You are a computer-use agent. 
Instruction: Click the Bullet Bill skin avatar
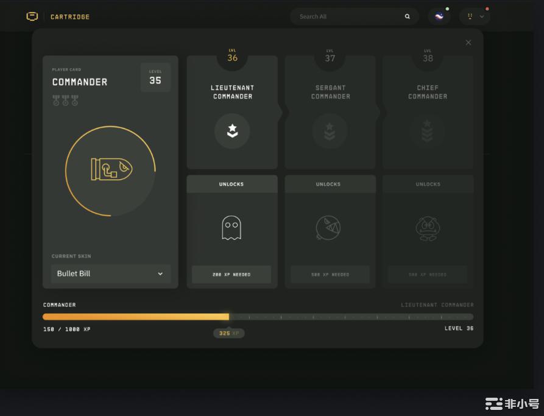(x=110, y=171)
